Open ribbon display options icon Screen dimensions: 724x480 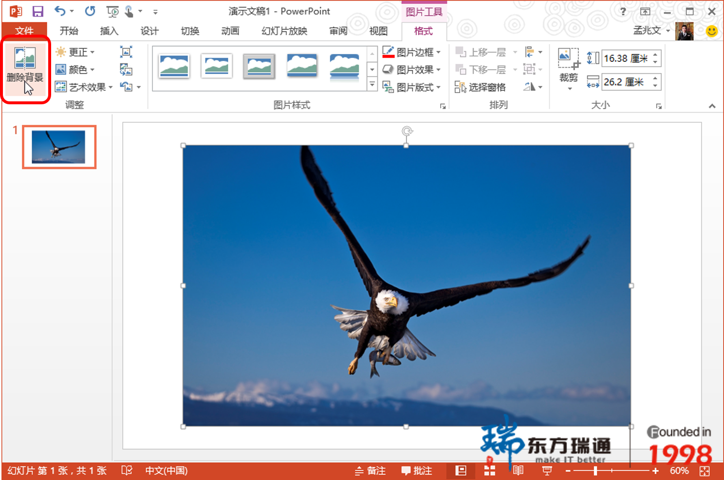click(645, 11)
